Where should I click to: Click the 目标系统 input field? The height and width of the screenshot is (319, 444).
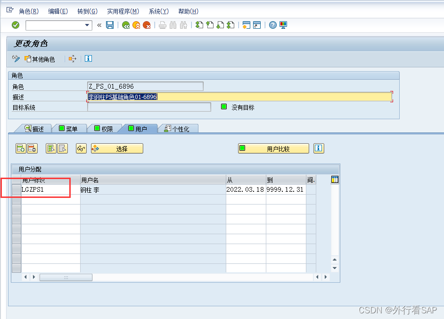[149, 107]
